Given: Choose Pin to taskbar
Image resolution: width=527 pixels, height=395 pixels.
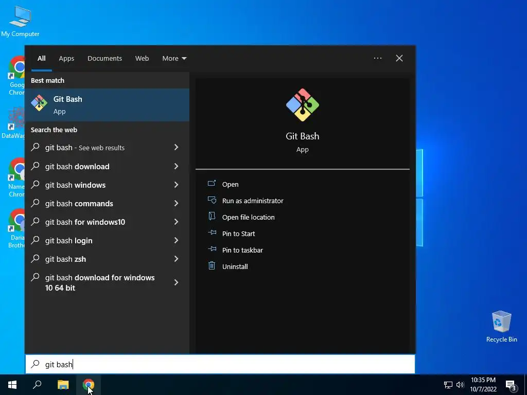Looking at the screenshot, I should click(242, 250).
